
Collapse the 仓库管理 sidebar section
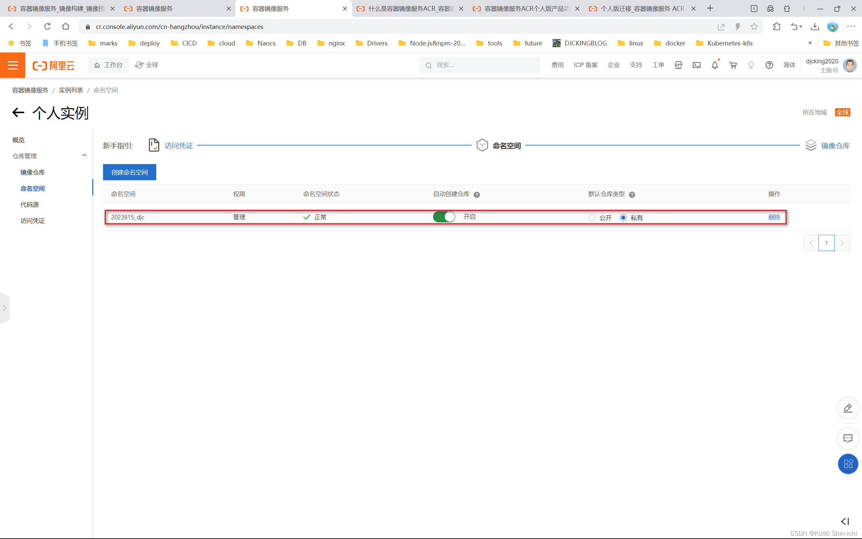tap(85, 155)
